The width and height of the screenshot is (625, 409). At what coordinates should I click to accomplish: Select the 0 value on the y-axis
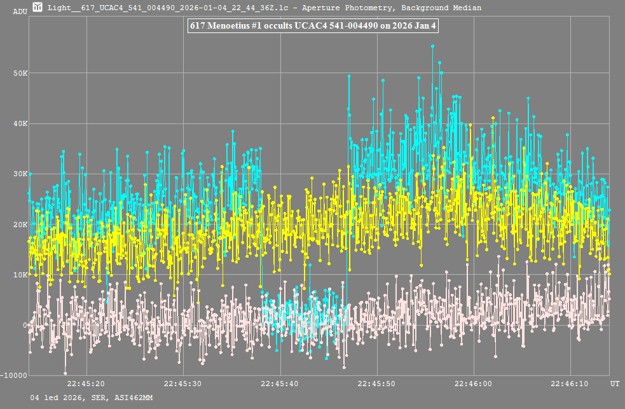(25, 325)
